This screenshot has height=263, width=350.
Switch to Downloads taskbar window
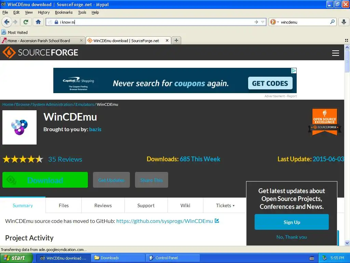point(118,258)
